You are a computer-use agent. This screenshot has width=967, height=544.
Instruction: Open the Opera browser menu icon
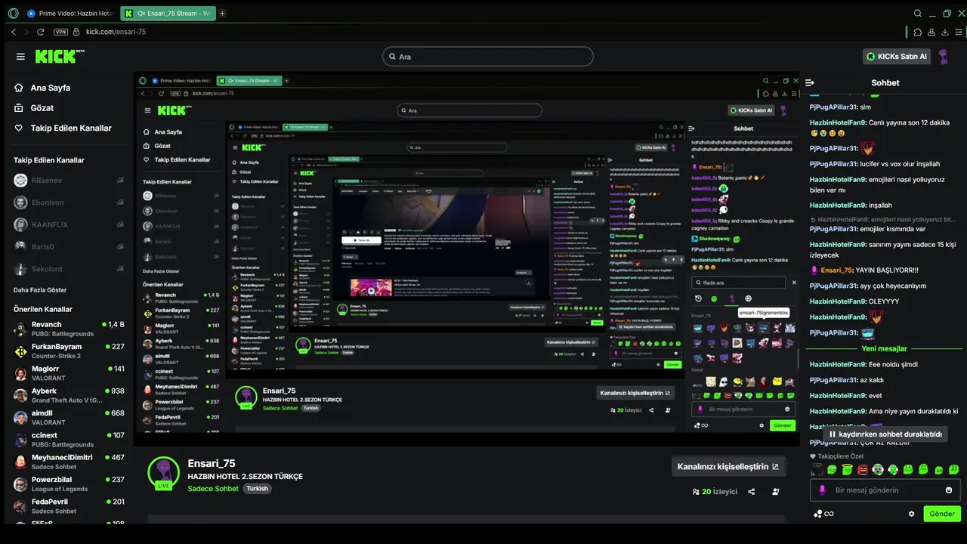point(13,14)
